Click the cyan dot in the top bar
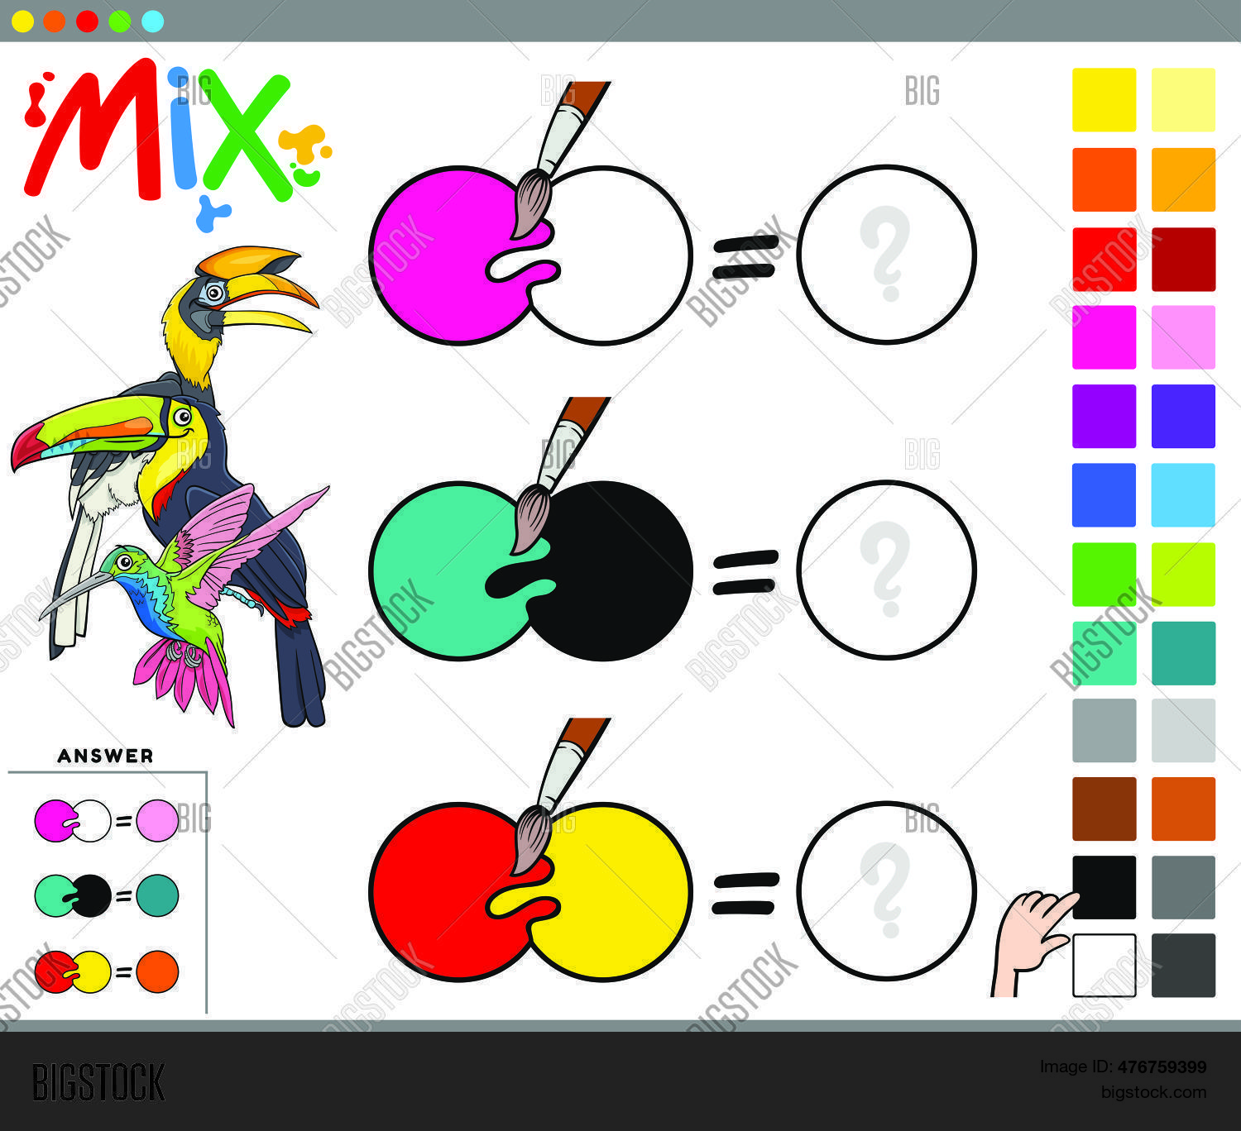 (x=153, y=21)
